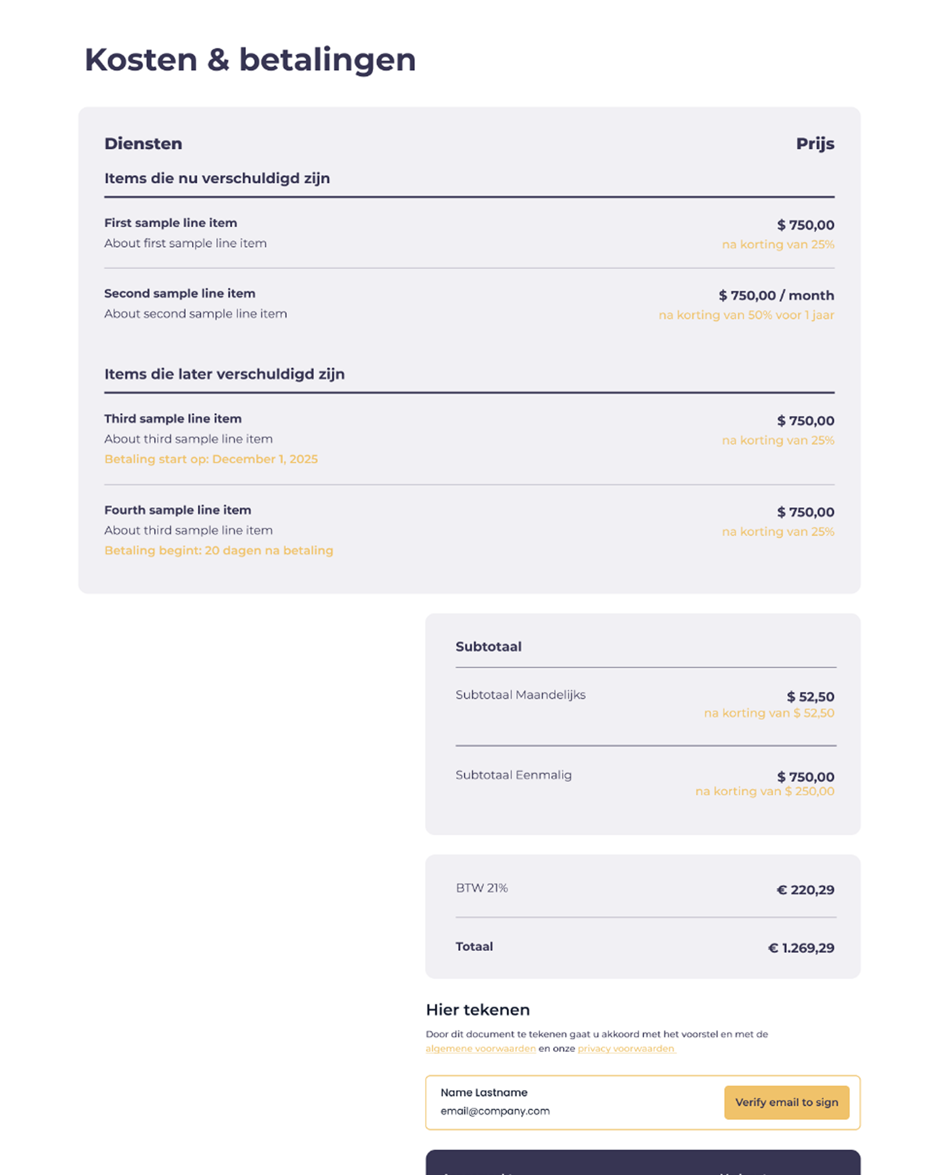The height and width of the screenshot is (1175, 939).
Task: Select the Second sample line item title
Action: [x=180, y=293]
